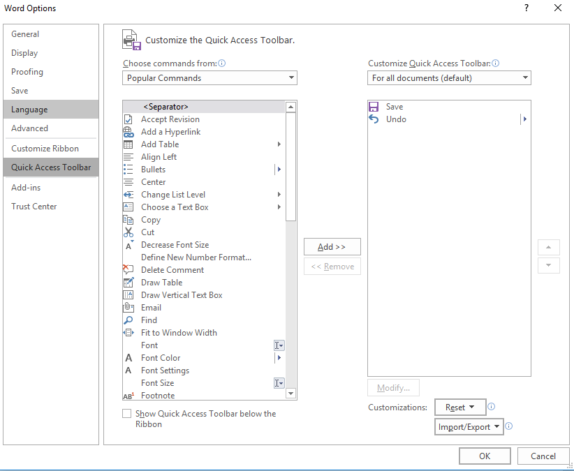574x471 pixels.
Task: Open the Advanced options category
Action: click(x=51, y=128)
